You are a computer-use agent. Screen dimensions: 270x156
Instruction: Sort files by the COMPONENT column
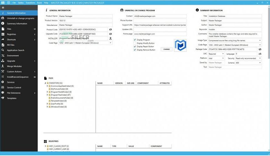pos(147,83)
